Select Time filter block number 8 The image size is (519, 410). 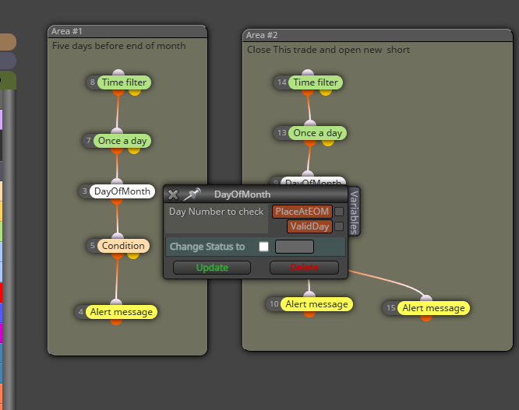(124, 82)
